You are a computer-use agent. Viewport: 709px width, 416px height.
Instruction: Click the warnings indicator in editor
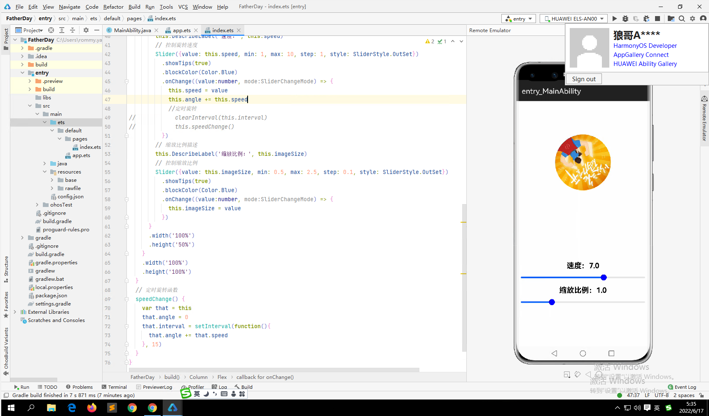coord(430,41)
